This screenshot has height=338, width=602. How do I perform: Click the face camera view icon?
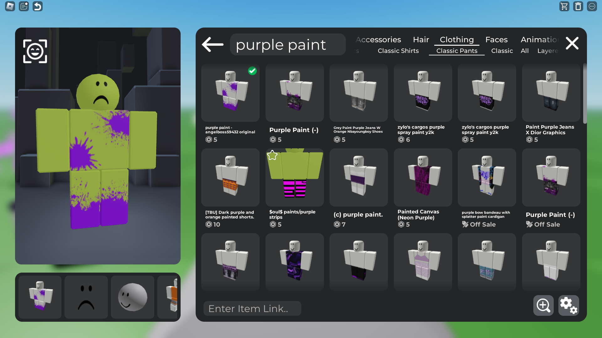point(35,51)
